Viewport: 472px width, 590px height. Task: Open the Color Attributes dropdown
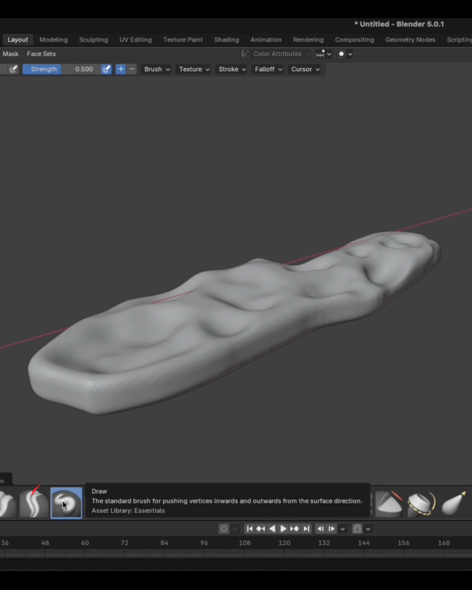[x=276, y=54]
